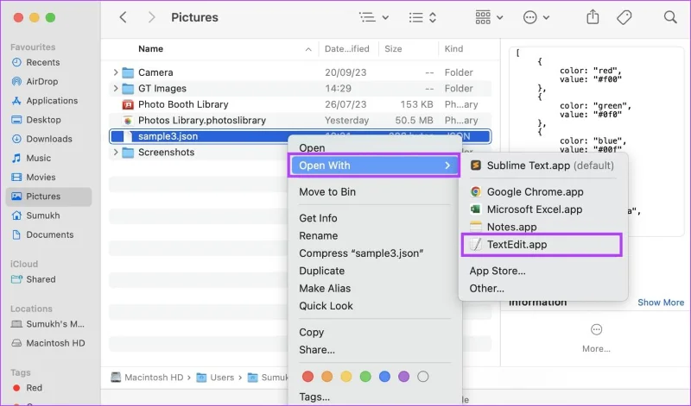Open Documents in the sidebar
Screen dimensions: 691x406
pos(48,234)
